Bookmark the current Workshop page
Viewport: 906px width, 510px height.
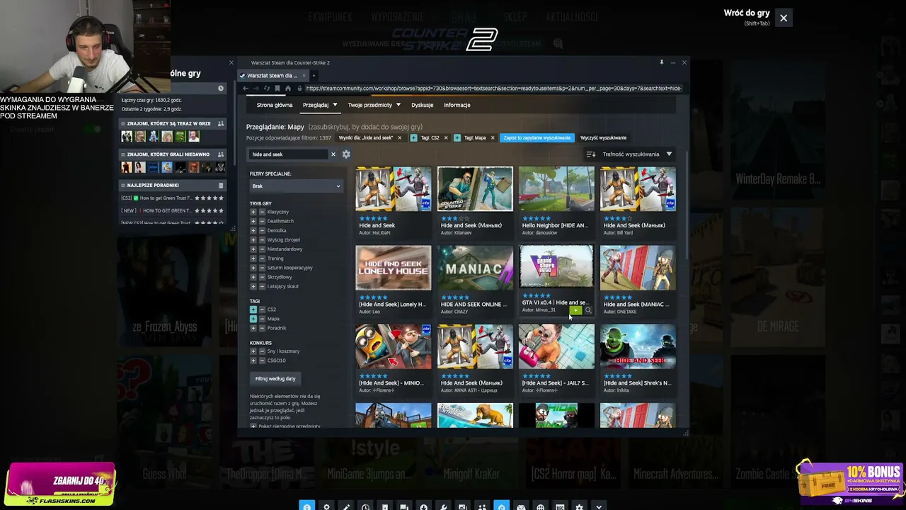pyautogui.click(x=277, y=89)
